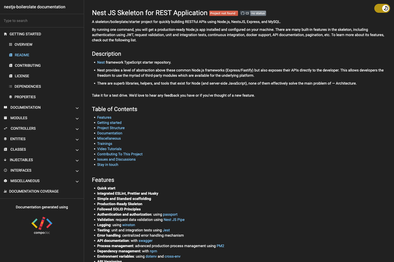Click the Overview grid icon

[10, 44]
